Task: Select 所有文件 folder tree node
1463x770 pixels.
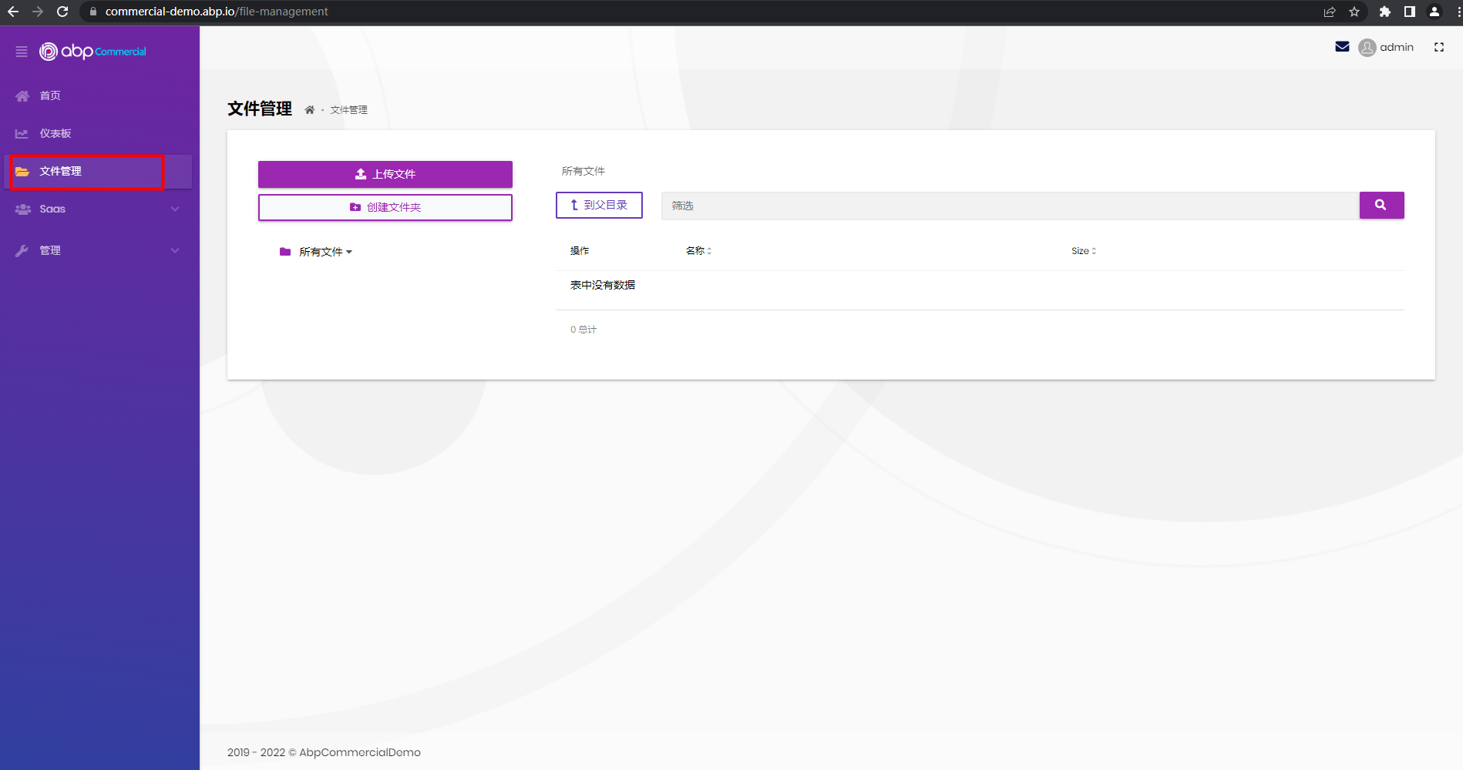Action: click(x=321, y=252)
